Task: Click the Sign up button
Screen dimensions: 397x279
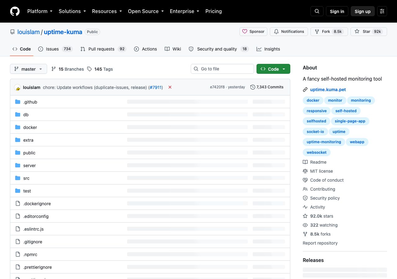Action: click(x=363, y=11)
